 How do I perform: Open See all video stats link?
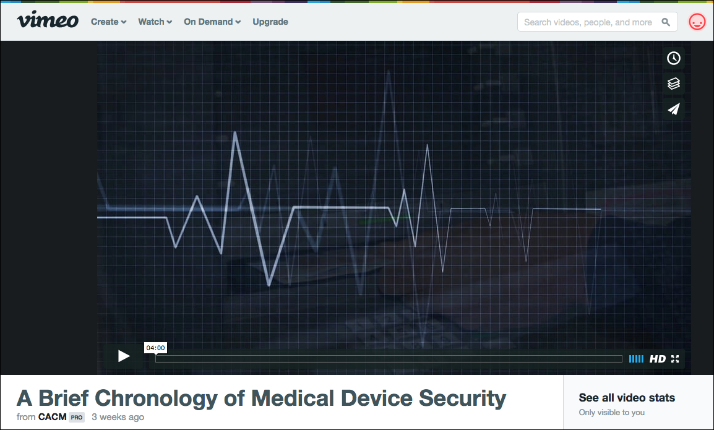tap(627, 398)
